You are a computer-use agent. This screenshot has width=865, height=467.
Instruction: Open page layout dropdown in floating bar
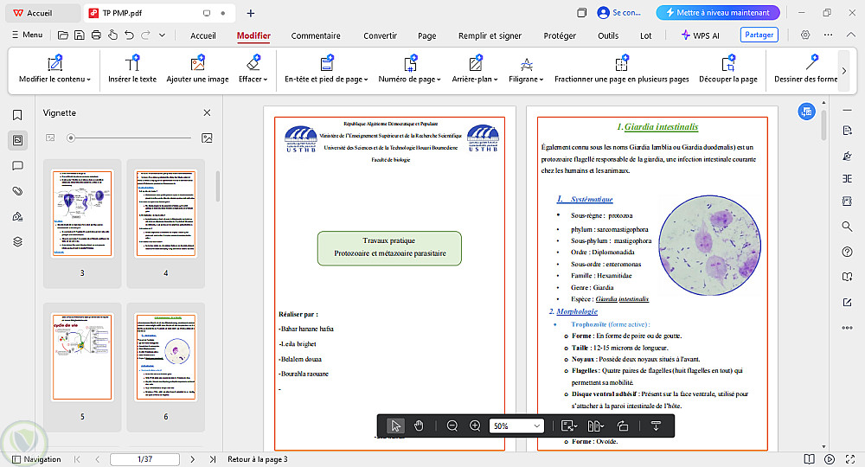[x=596, y=425]
